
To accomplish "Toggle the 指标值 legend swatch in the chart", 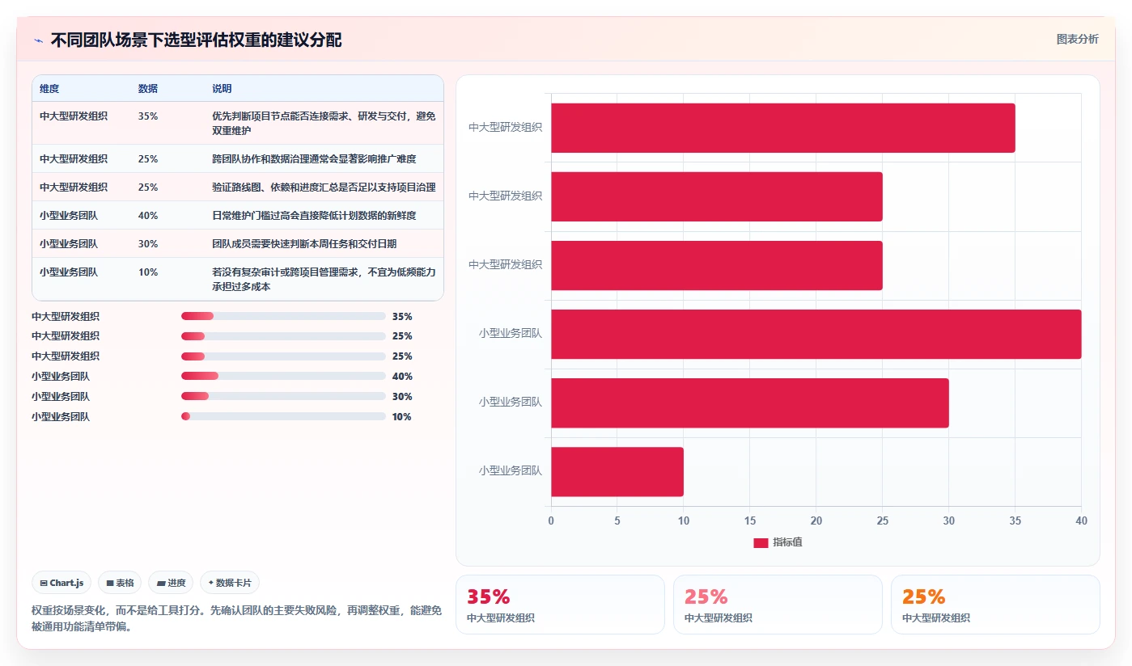I will (761, 543).
